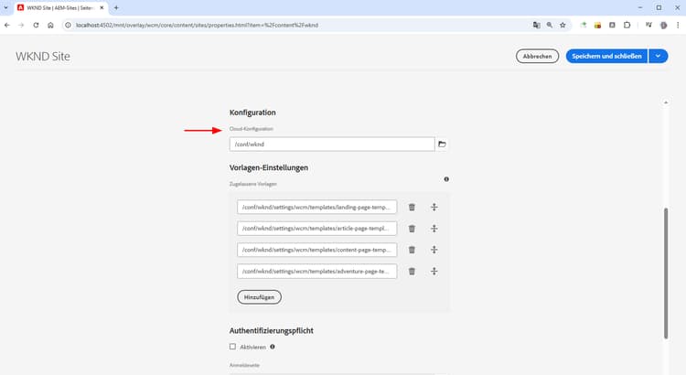This screenshot has height=375, width=686.
Task: Bookmark this page with the star icon
Action: (x=563, y=26)
